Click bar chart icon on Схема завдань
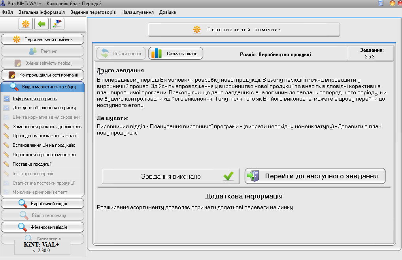This screenshot has width=402, height=260. tap(157, 54)
